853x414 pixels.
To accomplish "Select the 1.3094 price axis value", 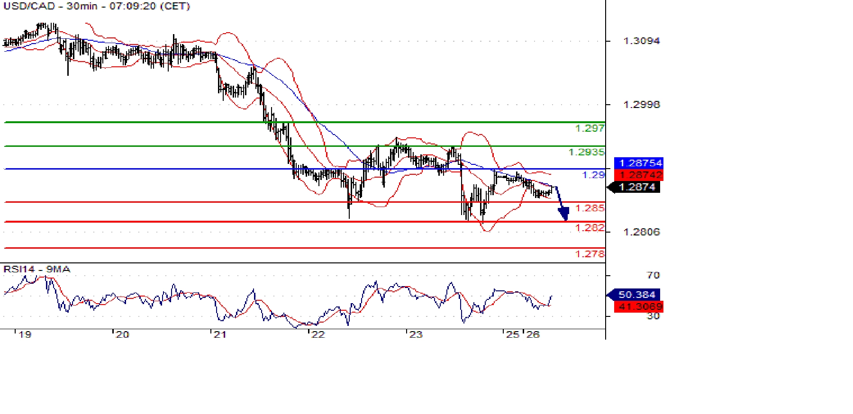I will pos(642,41).
